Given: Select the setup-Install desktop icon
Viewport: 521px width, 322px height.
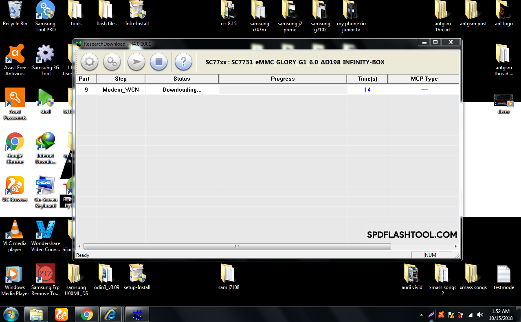Looking at the screenshot, I should coord(137,277).
